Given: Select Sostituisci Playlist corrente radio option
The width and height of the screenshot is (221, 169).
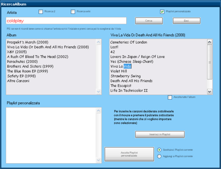Looking at the screenshot, I should pyautogui.click(x=159, y=150).
